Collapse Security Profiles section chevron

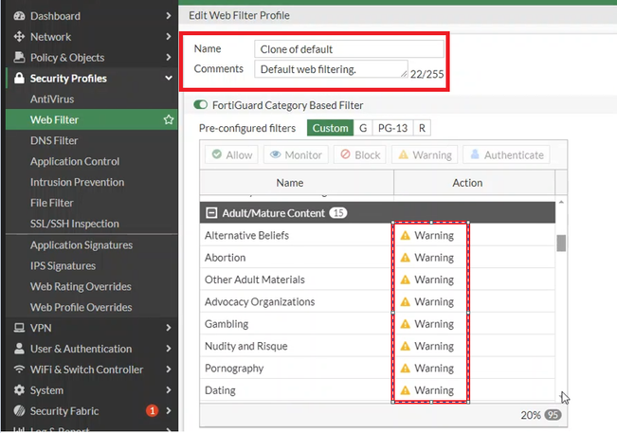[x=169, y=78]
